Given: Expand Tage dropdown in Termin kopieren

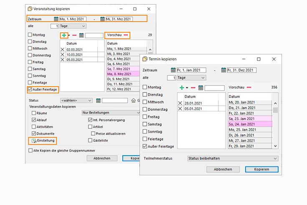Looking at the screenshot, I should click(x=191, y=78).
